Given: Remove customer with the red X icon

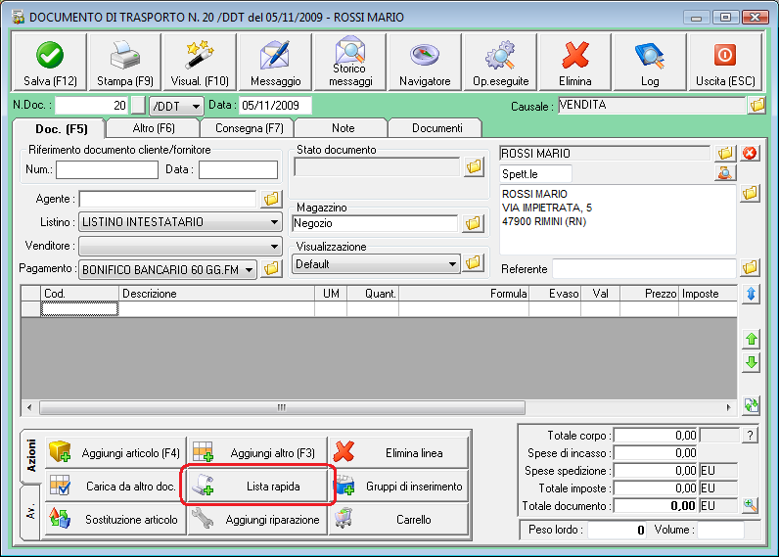Looking at the screenshot, I should coord(750,153).
